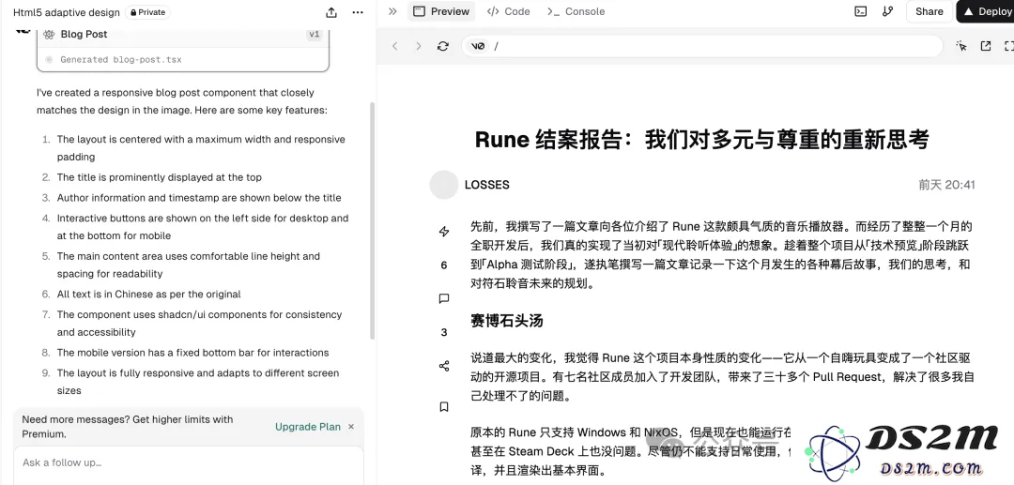Click the chat panel vertical scrollbar
1014x485 pixels.
372,220
